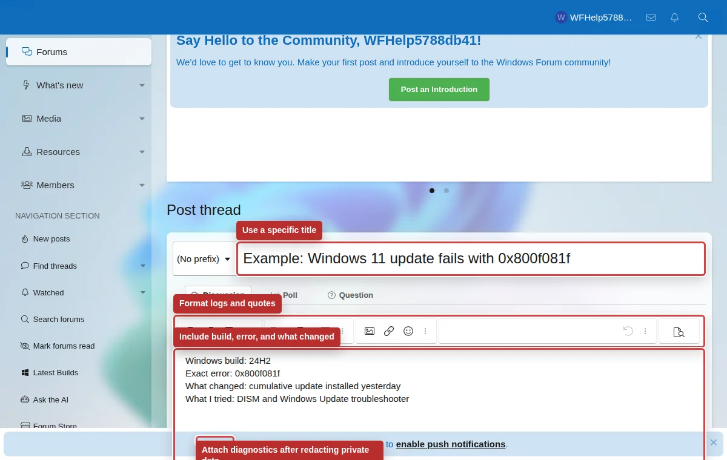Close the push notifications notice
Screen dimensions: 727x460
(x=713, y=442)
